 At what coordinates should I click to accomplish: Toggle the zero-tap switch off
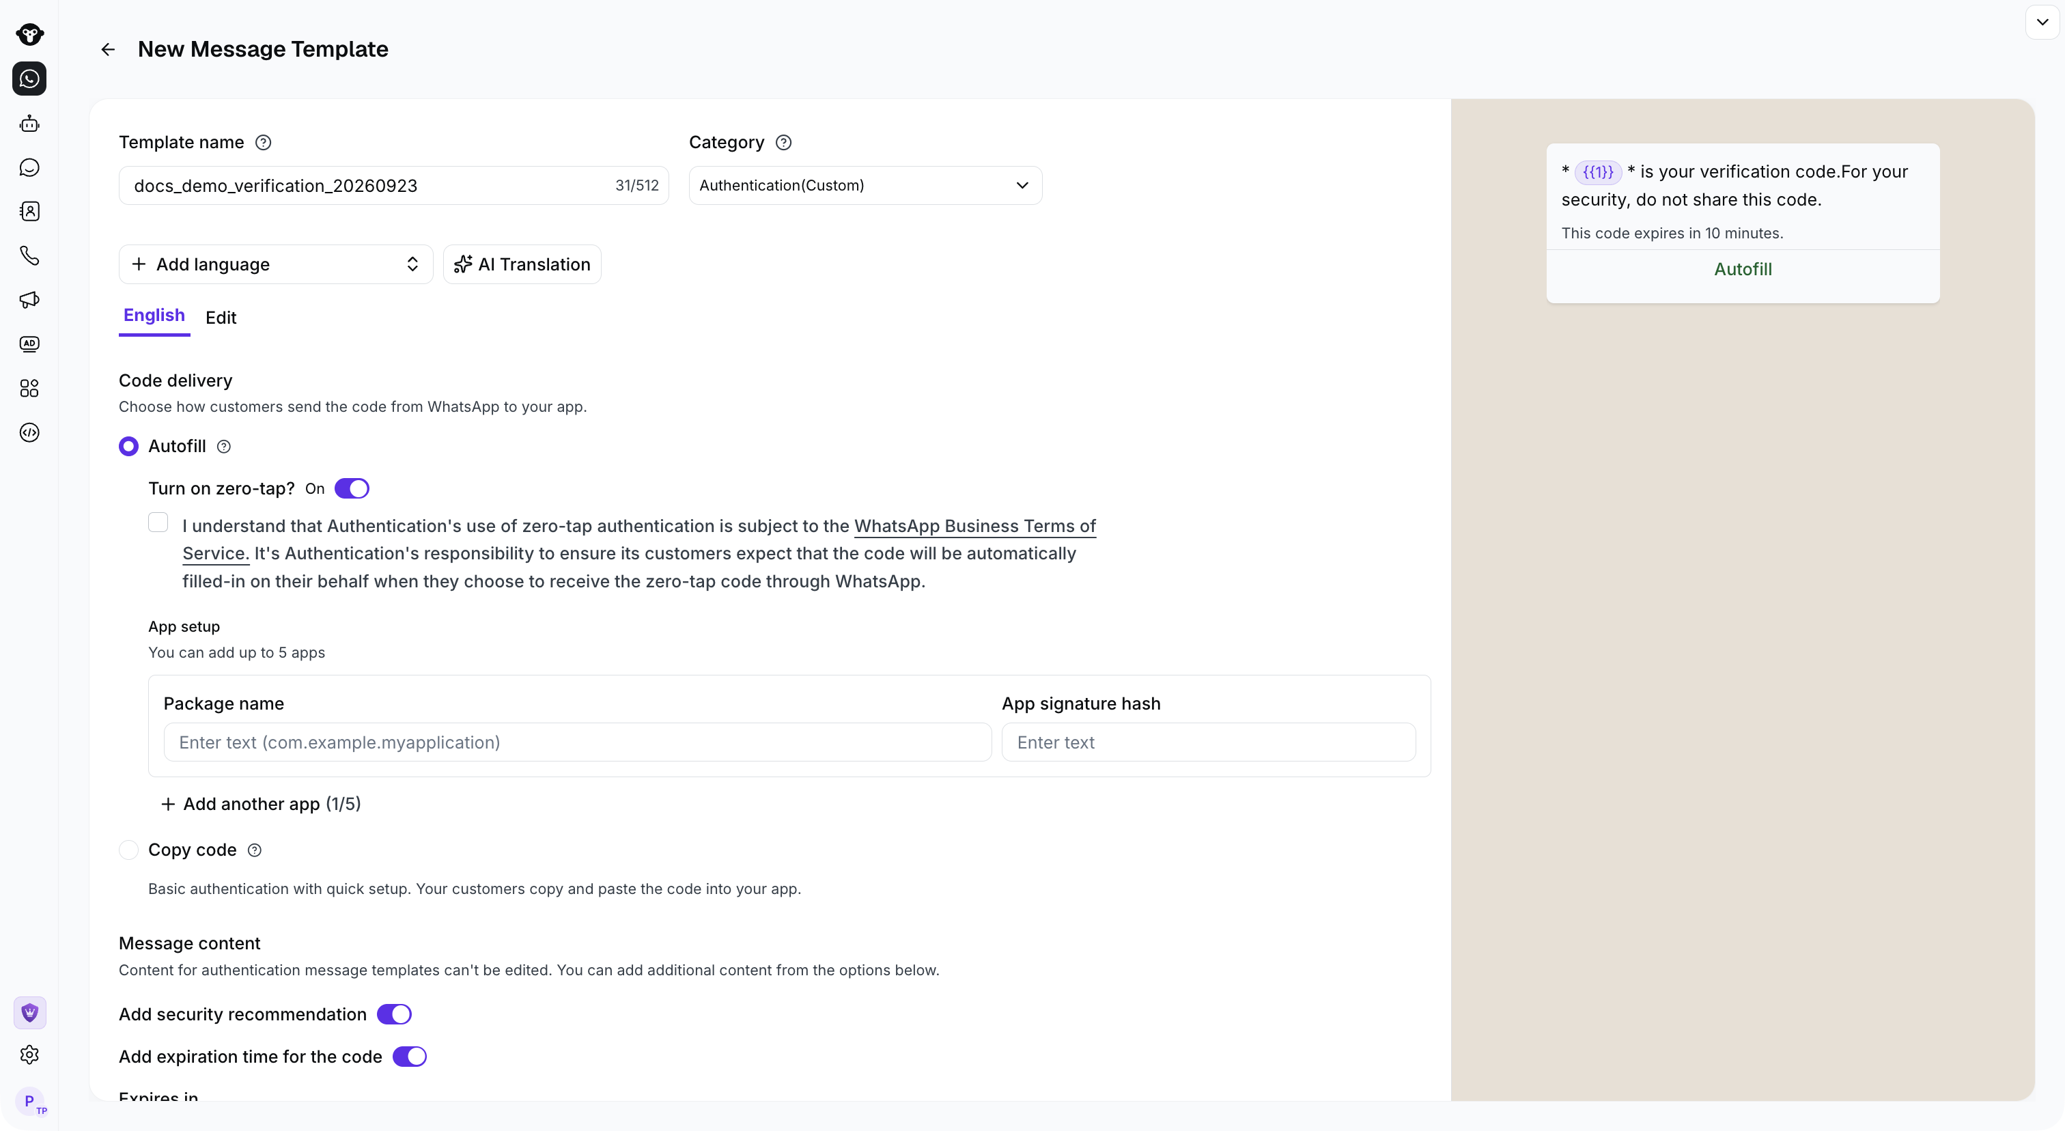[x=352, y=488]
